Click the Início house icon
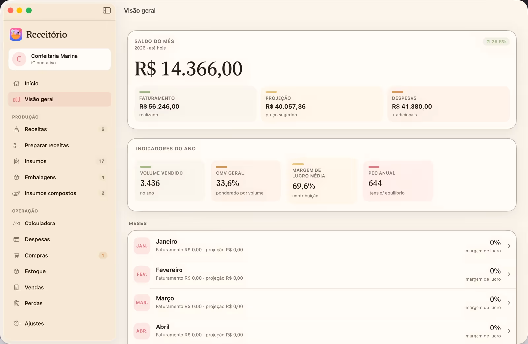 click(16, 83)
